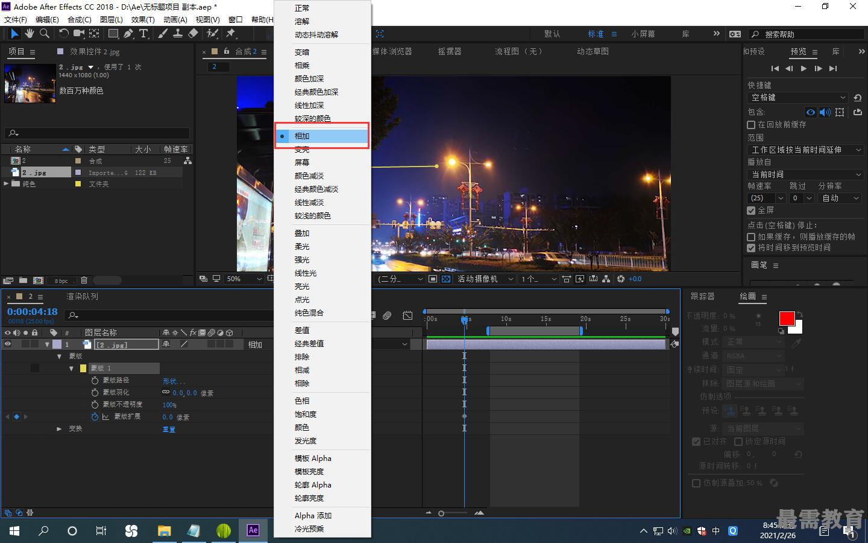Switch to 渲染队列 tab
868x543 pixels.
(x=82, y=296)
